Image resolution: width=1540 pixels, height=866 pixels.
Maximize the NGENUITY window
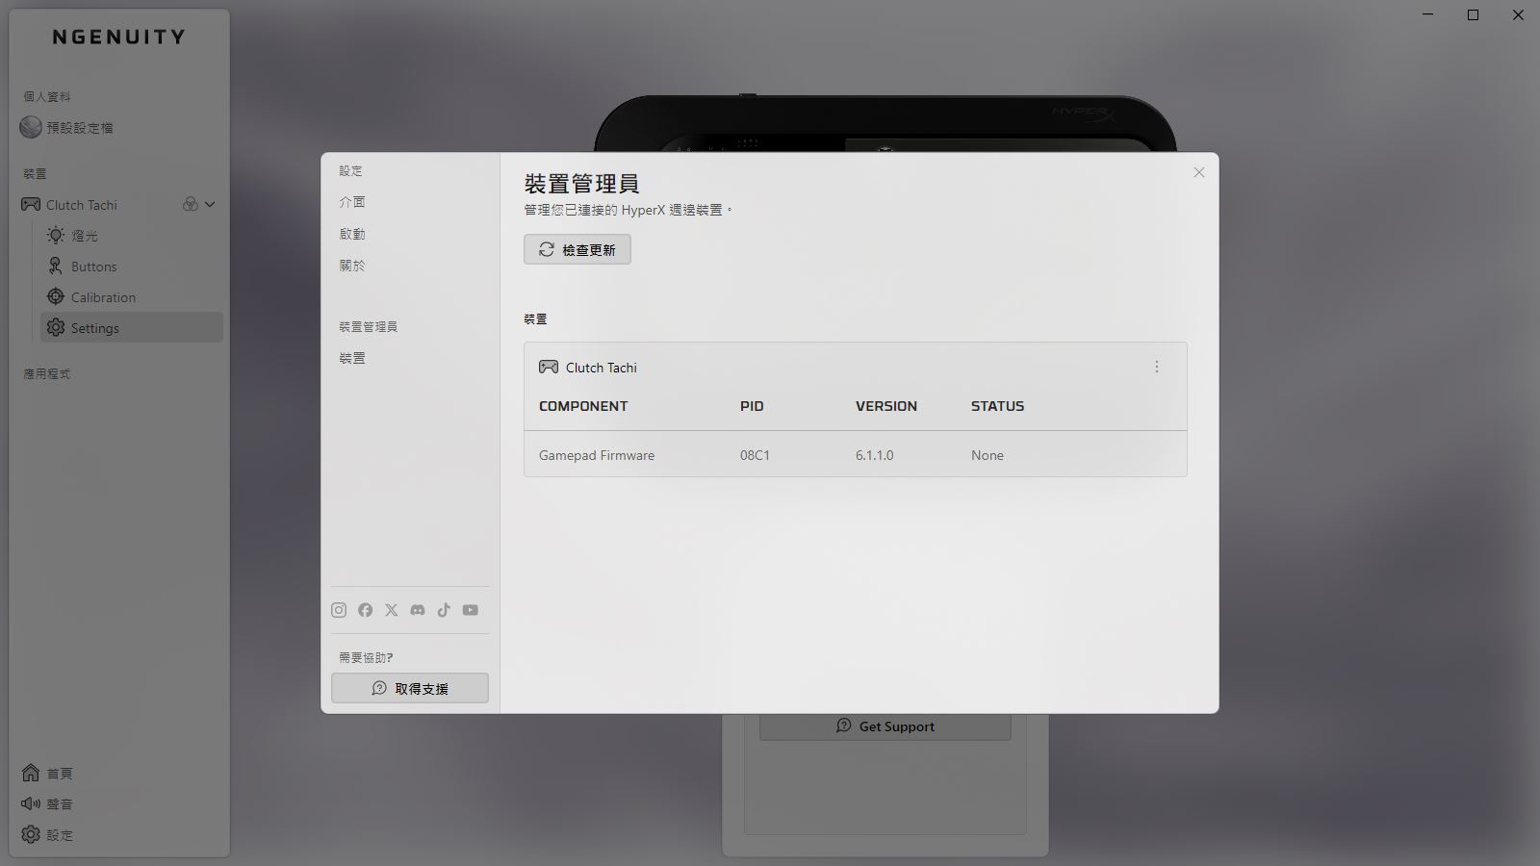point(1473,14)
